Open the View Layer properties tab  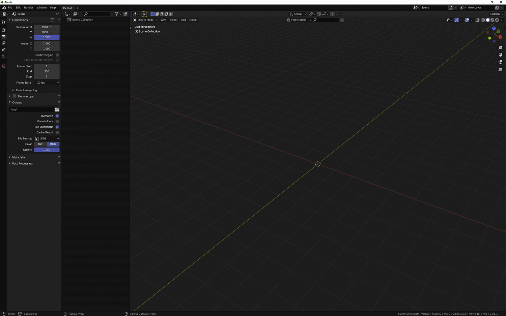coord(3,43)
